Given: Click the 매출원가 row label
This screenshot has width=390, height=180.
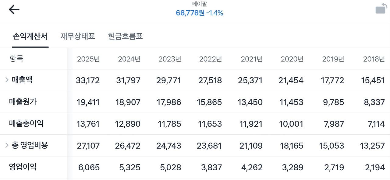Looking at the screenshot, I should point(23,102).
